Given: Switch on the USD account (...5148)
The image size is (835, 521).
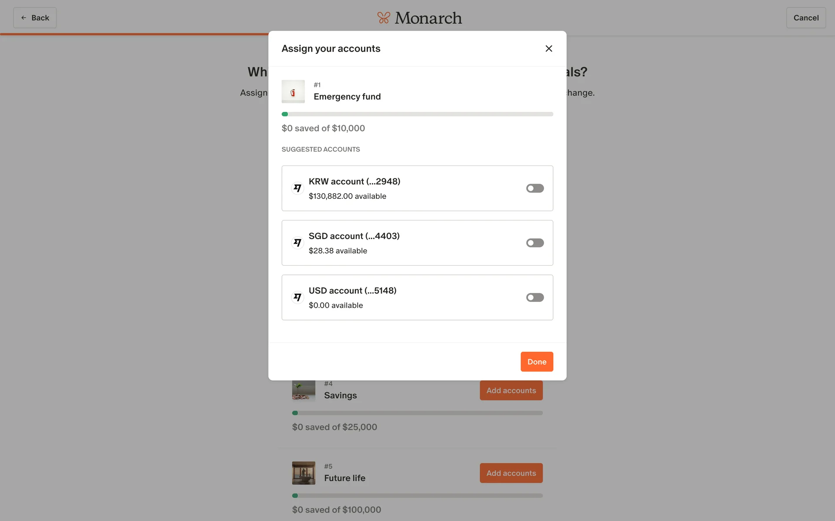Looking at the screenshot, I should (534, 297).
